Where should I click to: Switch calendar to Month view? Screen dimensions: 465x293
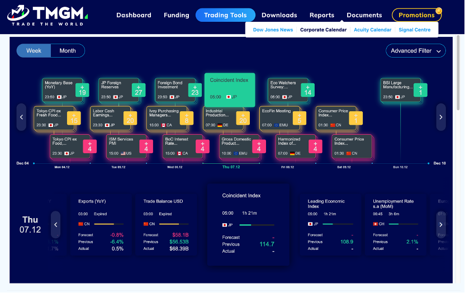click(x=68, y=51)
